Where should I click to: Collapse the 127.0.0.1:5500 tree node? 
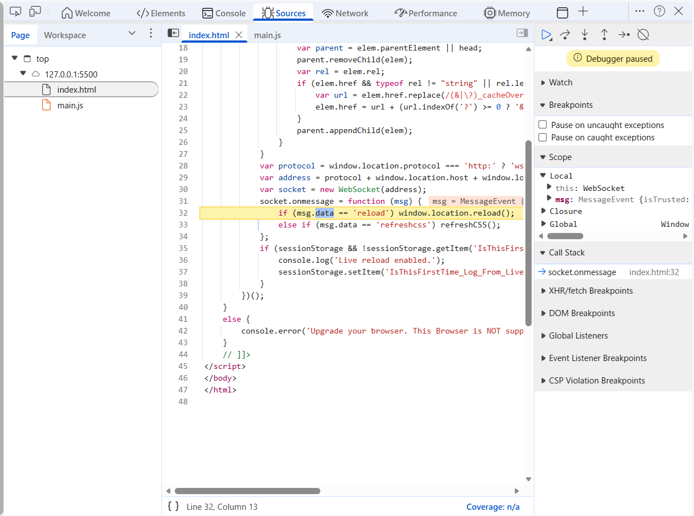click(23, 74)
